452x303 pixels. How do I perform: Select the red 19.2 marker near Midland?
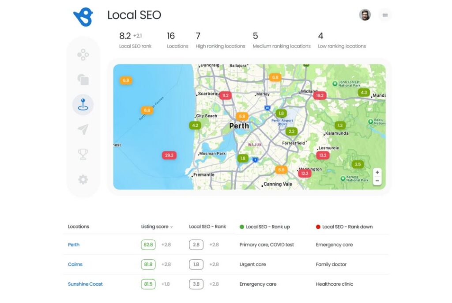(x=320, y=95)
